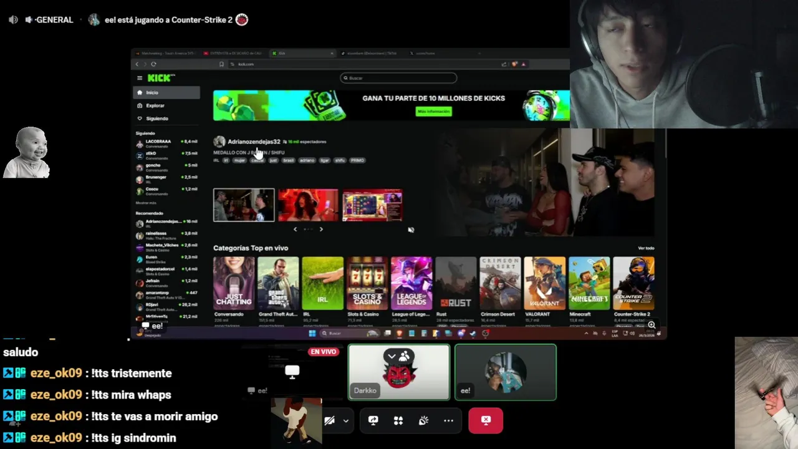Open Explorar in Kick sidebar
This screenshot has width=798, height=449.
point(166,105)
